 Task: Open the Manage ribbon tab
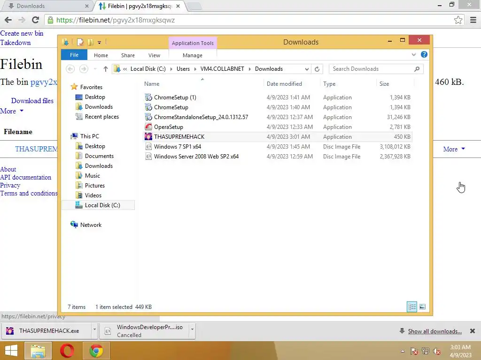coord(192,55)
